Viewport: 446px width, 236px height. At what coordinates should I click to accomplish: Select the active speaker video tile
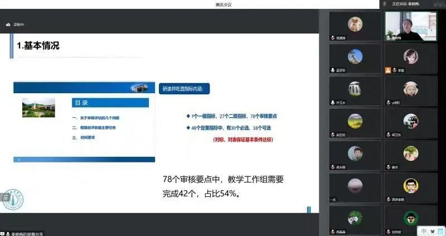pos(410,26)
